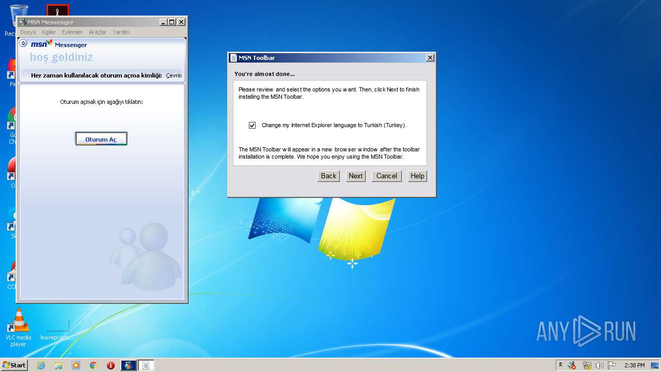Collapse the MSN Messenger header with chevron button
Screen dimensions: 661x372
point(23,43)
